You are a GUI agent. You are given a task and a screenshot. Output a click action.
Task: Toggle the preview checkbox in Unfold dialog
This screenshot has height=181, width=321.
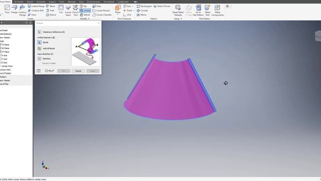click(47, 71)
